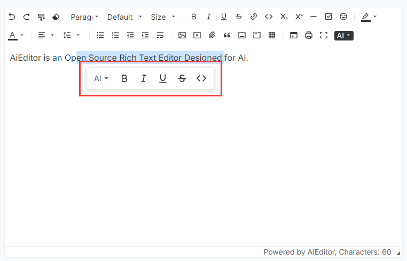Insert a task list checkbox item
407x261 pixels.
[x=328, y=17]
